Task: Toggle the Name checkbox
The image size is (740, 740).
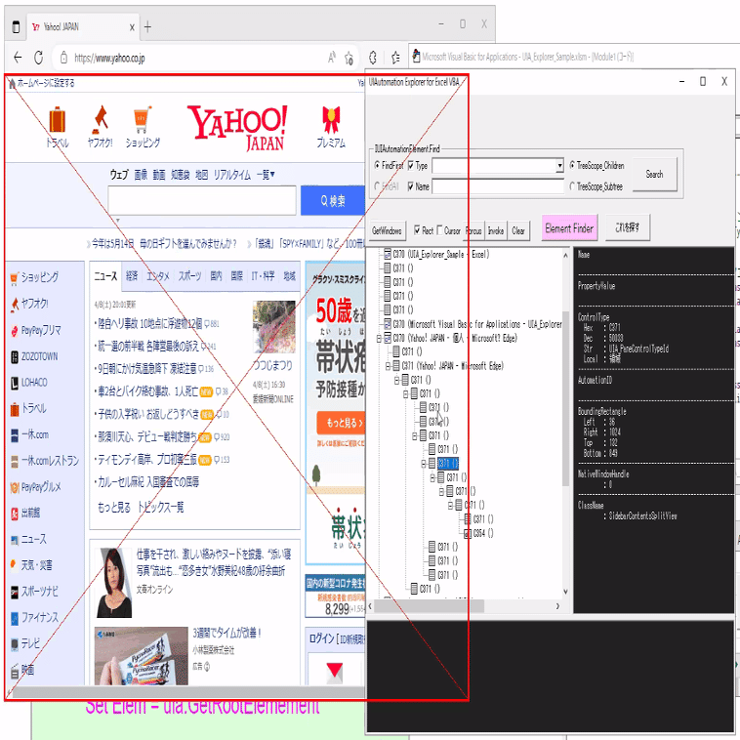Action: 411,186
